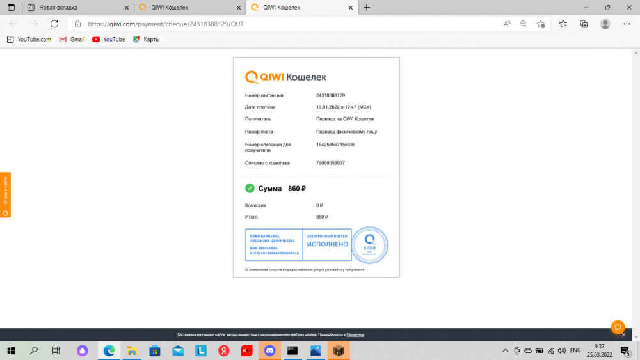Close the Новая вкладка tab

point(127,7)
